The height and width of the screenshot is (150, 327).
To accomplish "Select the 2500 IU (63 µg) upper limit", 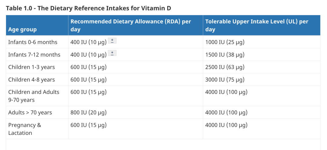I will (225, 67).
